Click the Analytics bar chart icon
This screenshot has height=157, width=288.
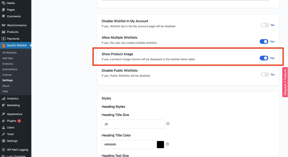click(x=3, y=99)
